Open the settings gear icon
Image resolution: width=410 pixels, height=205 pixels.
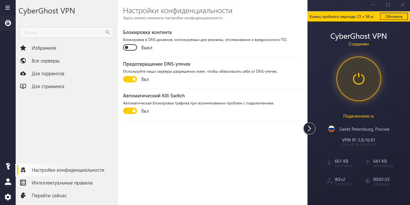[x=8, y=197]
